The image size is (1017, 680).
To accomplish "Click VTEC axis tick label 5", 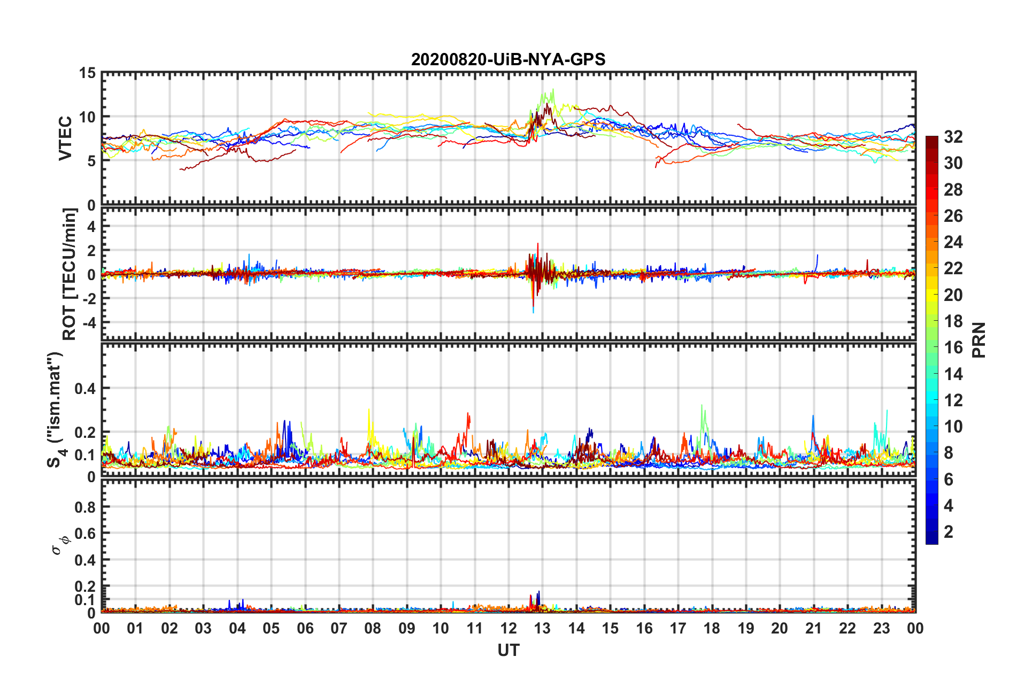I will (x=91, y=161).
